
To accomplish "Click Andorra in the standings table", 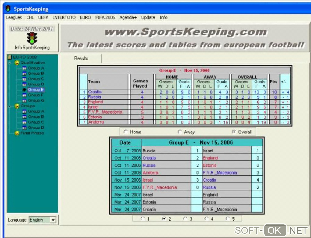I will [x=96, y=122].
